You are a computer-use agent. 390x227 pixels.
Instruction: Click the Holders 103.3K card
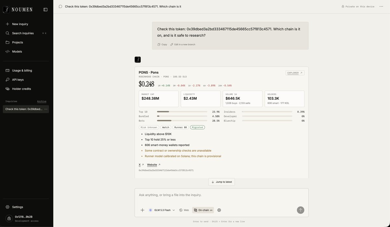click(284, 99)
